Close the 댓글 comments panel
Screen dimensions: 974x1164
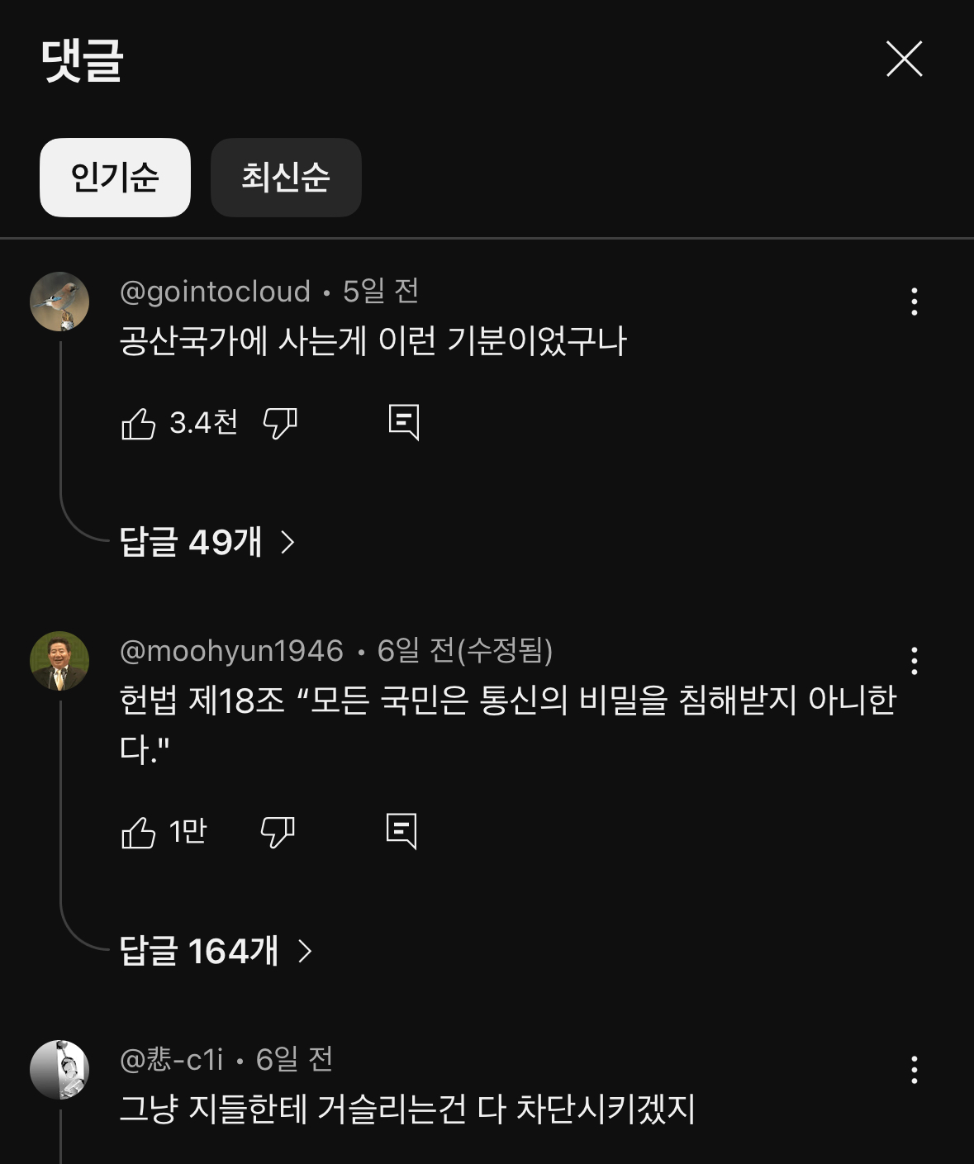tap(904, 59)
